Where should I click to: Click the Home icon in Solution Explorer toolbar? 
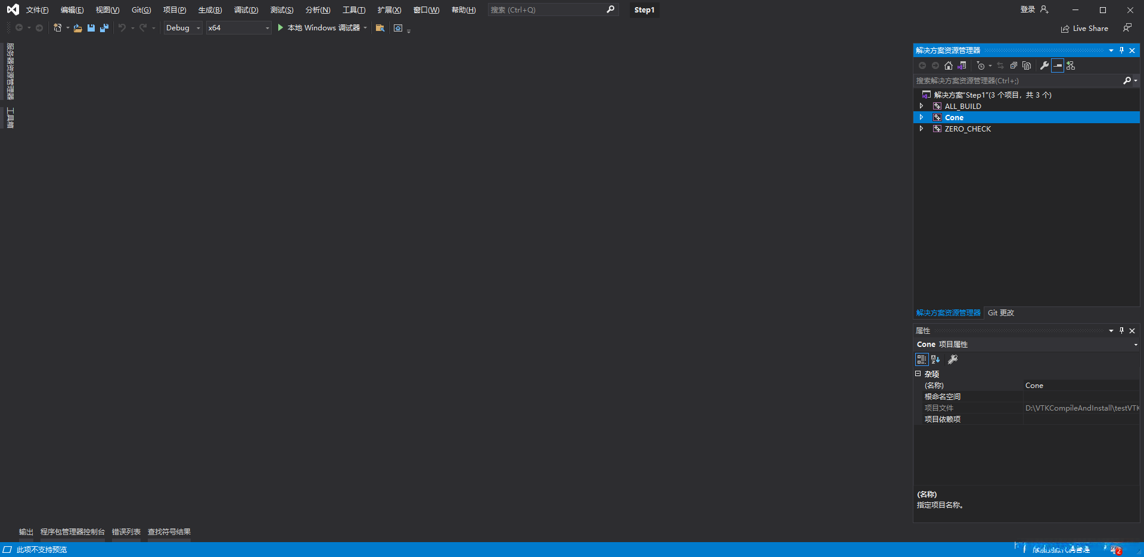tap(949, 65)
